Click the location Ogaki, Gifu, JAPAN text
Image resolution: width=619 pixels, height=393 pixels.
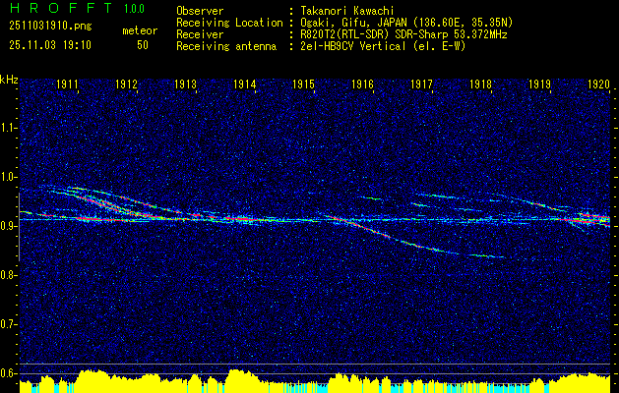coord(406,23)
